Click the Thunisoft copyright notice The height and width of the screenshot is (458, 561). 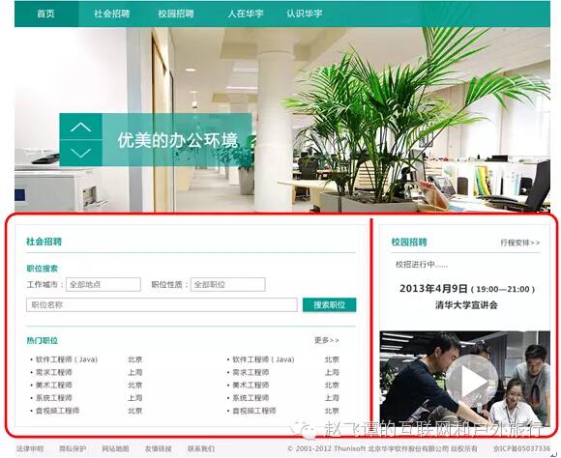tap(382, 448)
